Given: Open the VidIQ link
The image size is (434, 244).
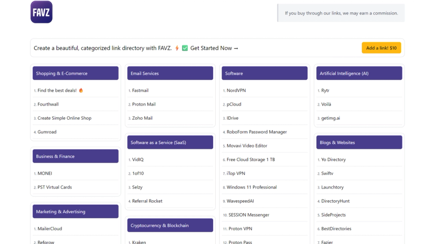Looking at the screenshot, I should pos(138,159).
